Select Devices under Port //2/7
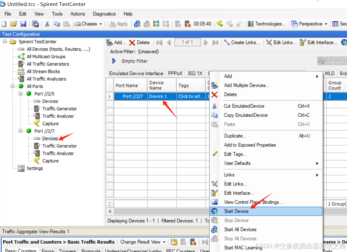This screenshot has width=347, height=252. pyautogui.click(x=50, y=138)
